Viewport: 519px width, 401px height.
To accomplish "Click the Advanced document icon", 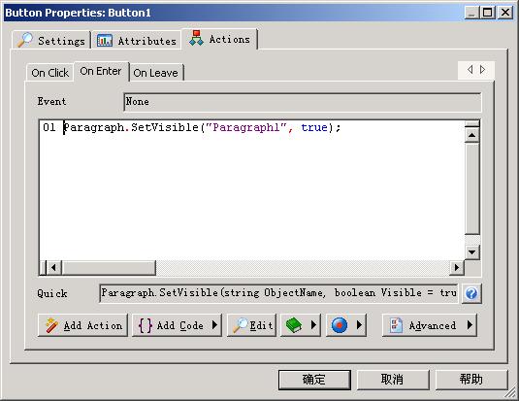I will pyautogui.click(x=396, y=325).
